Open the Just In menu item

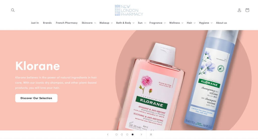[35, 23]
